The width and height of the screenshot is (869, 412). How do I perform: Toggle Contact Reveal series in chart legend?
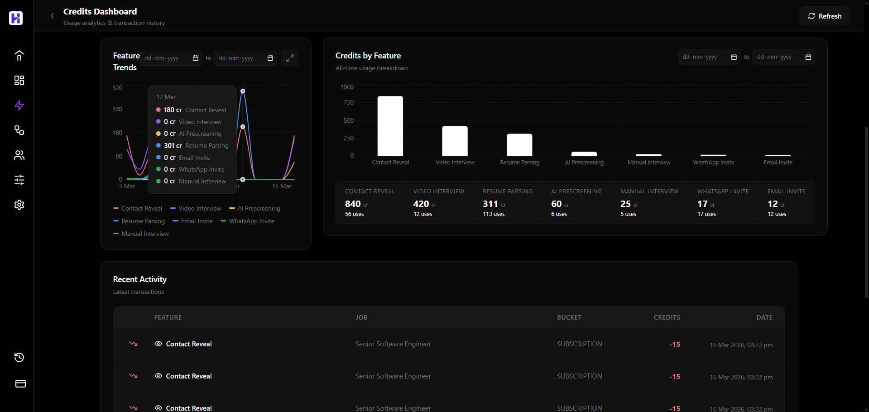tap(138, 208)
